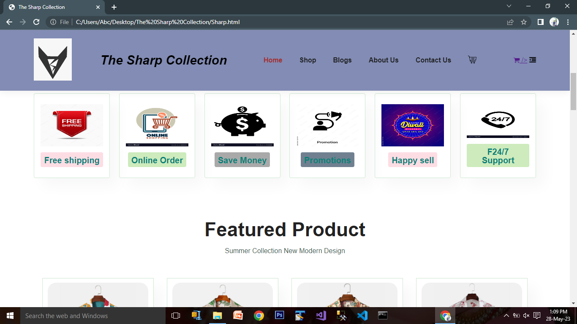This screenshot has height=324, width=577.
Task: Click the 24/7 headset support image
Action: point(498,121)
